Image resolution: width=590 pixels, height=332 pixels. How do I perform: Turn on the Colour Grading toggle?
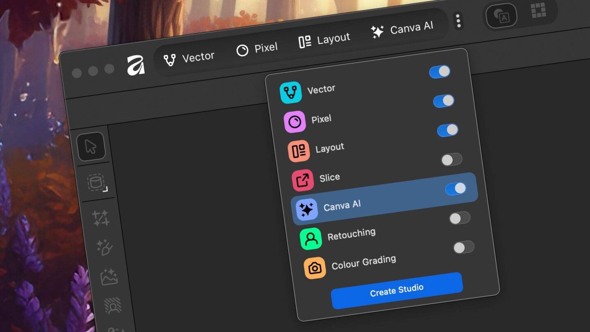464,247
